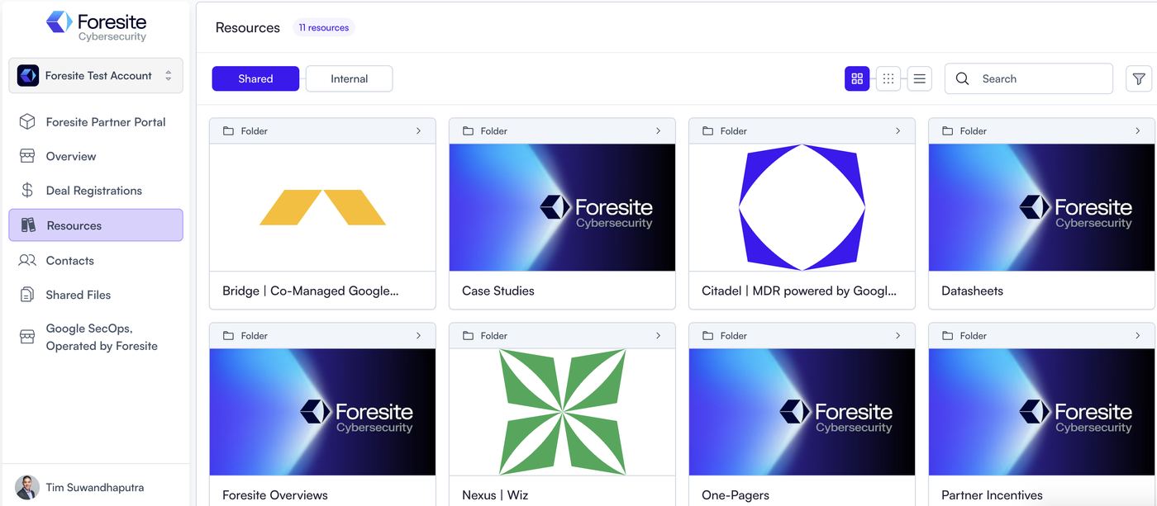Click the Deal Registrations dollar icon

pos(27,191)
